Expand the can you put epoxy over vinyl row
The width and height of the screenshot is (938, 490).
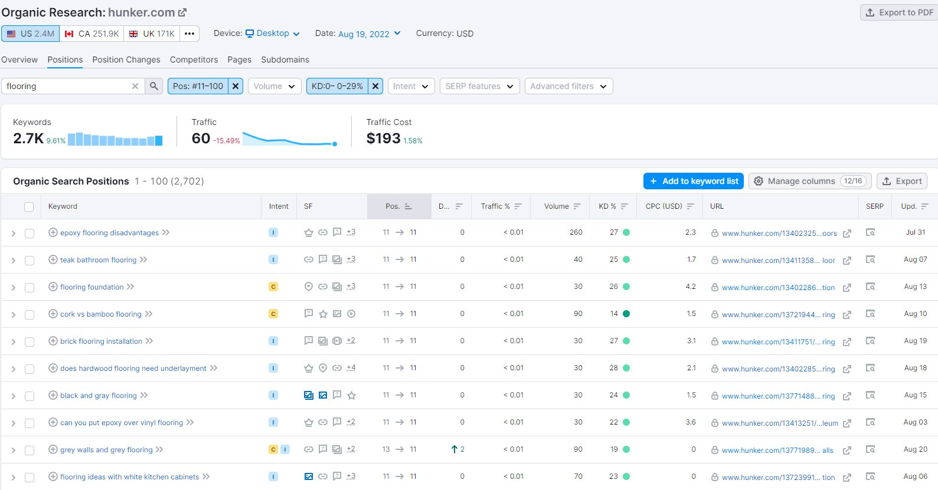point(13,423)
